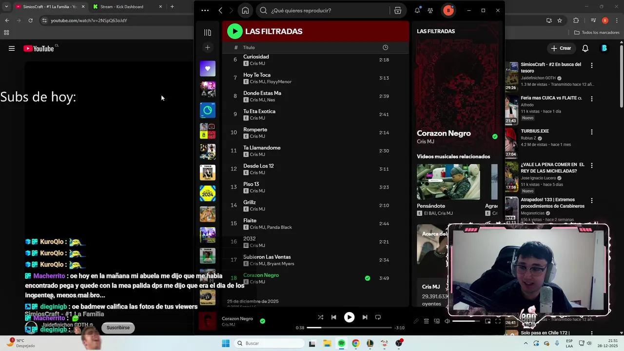This screenshot has width=624, height=351.
Task: Open Chrome three-dot menu
Action: click(x=616, y=20)
